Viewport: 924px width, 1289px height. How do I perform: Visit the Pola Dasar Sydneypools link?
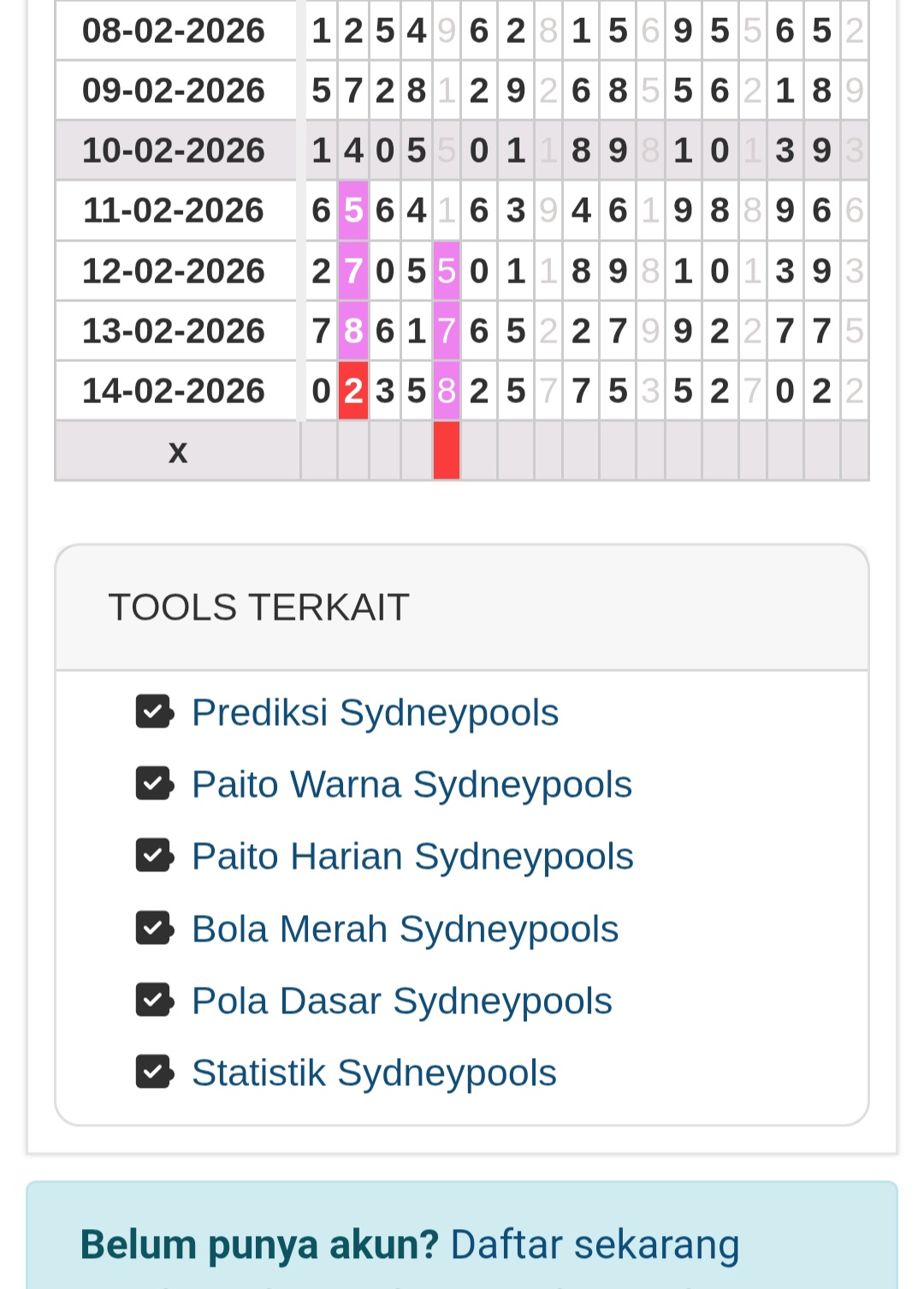pyautogui.click(x=402, y=1001)
